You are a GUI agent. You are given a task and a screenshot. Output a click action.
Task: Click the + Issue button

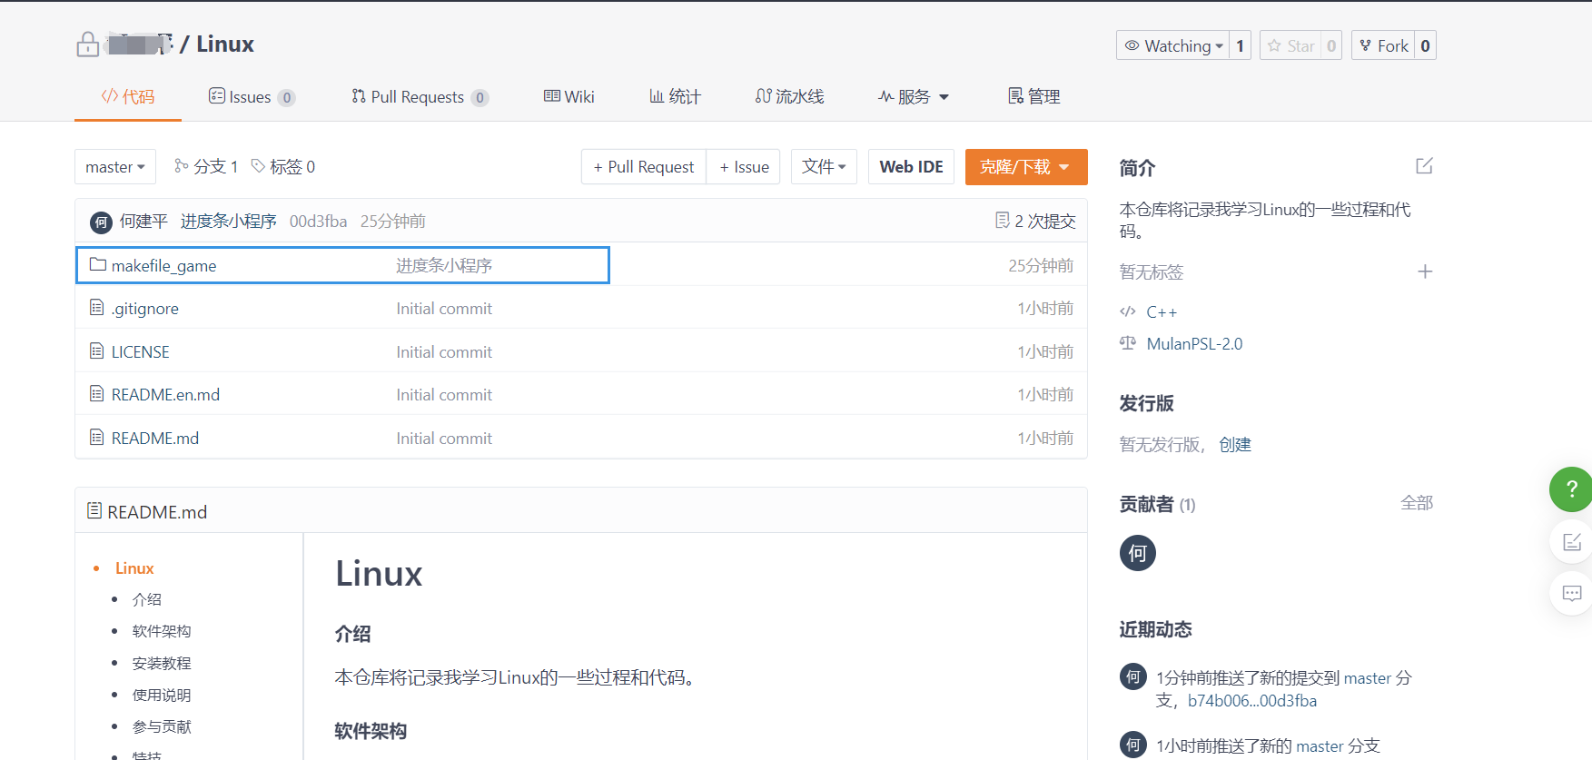pos(744,167)
